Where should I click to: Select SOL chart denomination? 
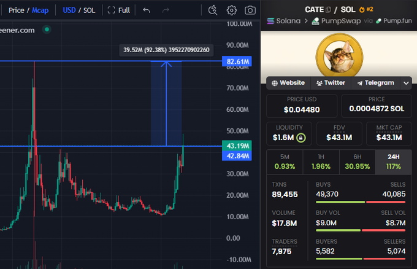(89, 10)
